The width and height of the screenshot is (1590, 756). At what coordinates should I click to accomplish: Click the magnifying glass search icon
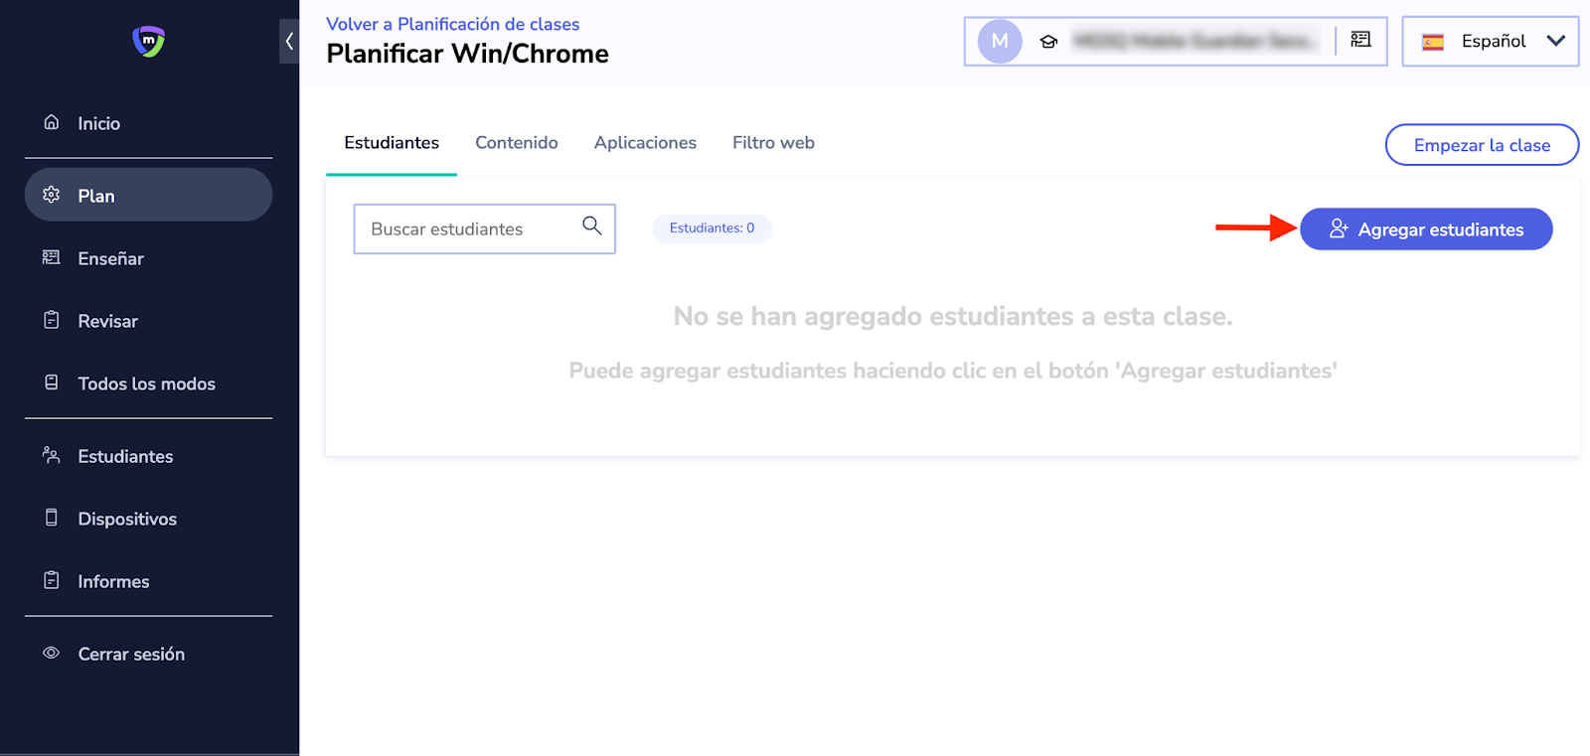point(591,227)
